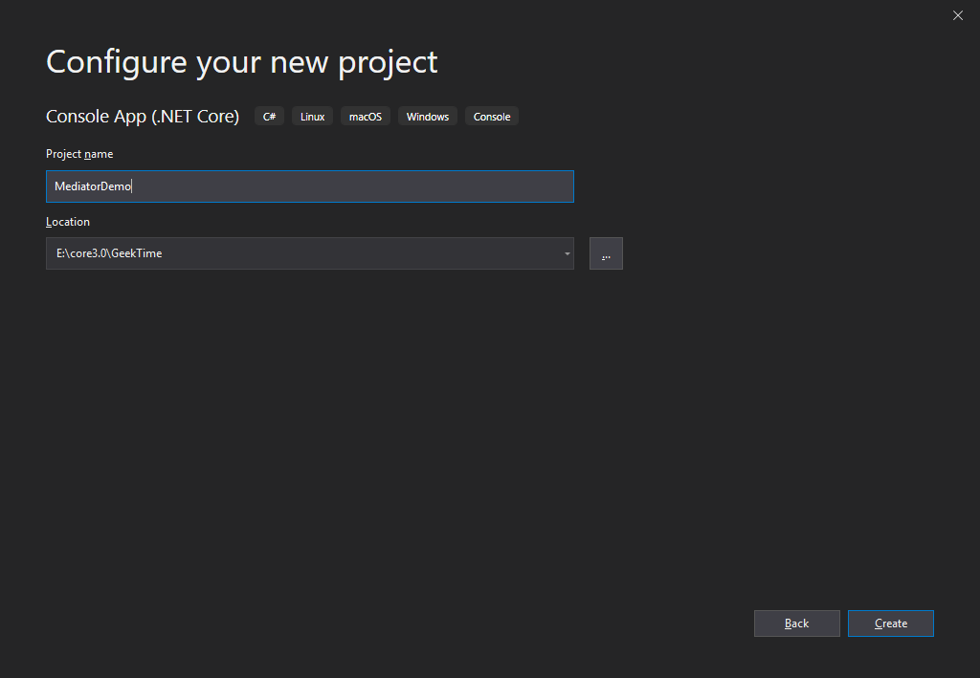Open the Location dropdown arrow
This screenshot has height=678, width=980.
(567, 253)
